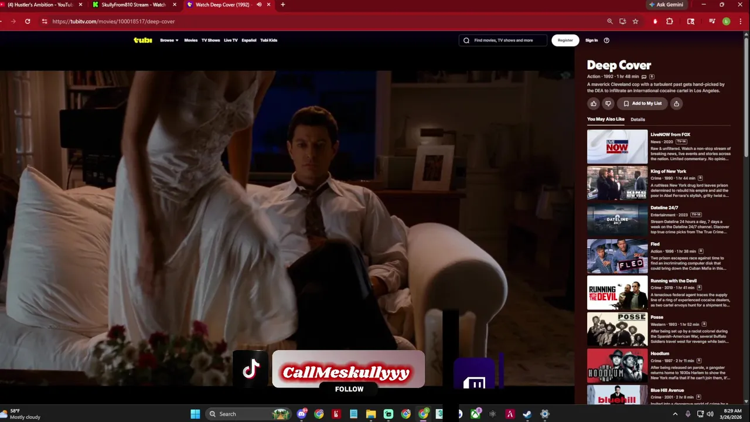
Task: Open the green profile avatar
Action: (726, 21)
